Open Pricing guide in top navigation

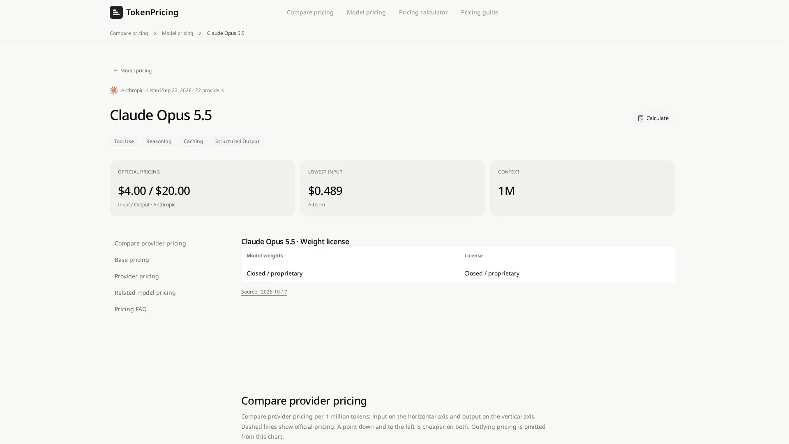point(479,12)
